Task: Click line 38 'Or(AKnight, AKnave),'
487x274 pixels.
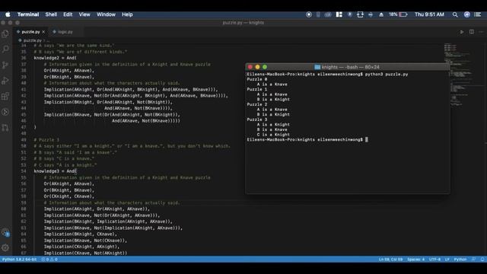Action: (x=69, y=71)
